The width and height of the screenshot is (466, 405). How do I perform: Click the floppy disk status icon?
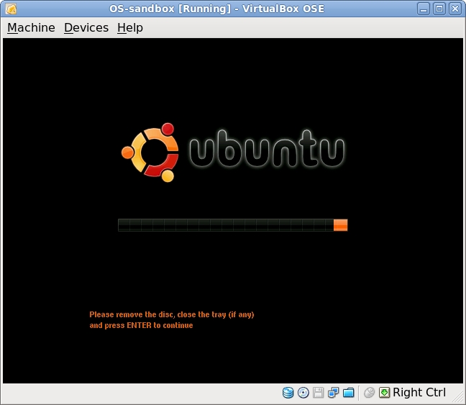click(318, 393)
